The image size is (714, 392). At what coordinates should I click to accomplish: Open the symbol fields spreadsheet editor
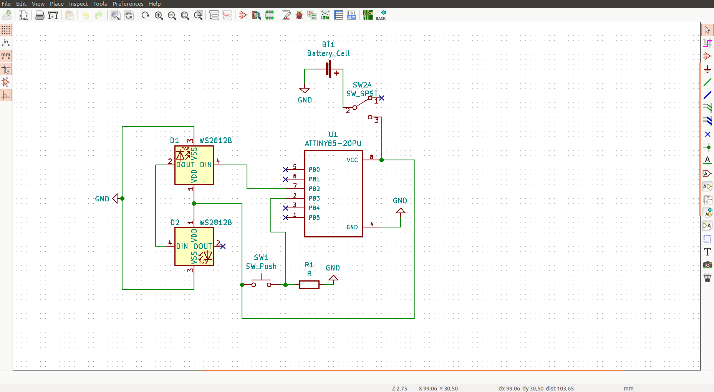click(338, 15)
